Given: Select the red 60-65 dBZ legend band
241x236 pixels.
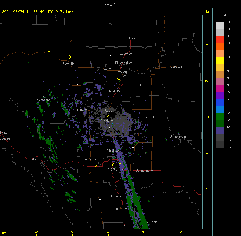Looking at the screenshot, I should point(220,40).
